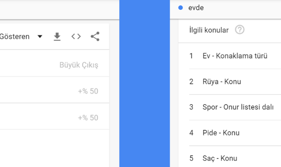Share this card via share icon
This screenshot has height=167, width=281.
click(95, 37)
